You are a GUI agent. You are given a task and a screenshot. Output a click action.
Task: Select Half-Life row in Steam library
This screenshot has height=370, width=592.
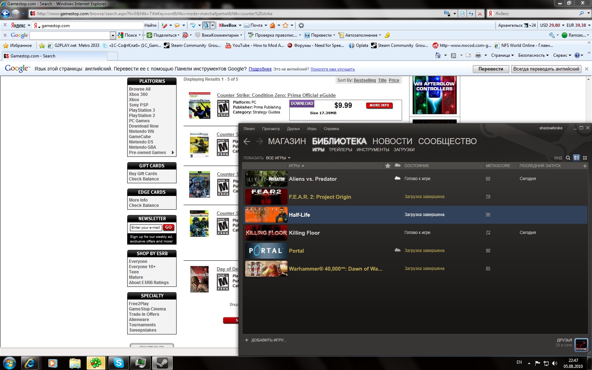pyautogui.click(x=415, y=215)
